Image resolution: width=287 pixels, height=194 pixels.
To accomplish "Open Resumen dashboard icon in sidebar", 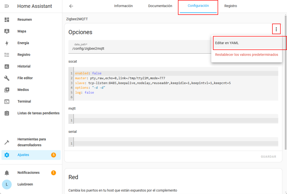I will 7,20.
